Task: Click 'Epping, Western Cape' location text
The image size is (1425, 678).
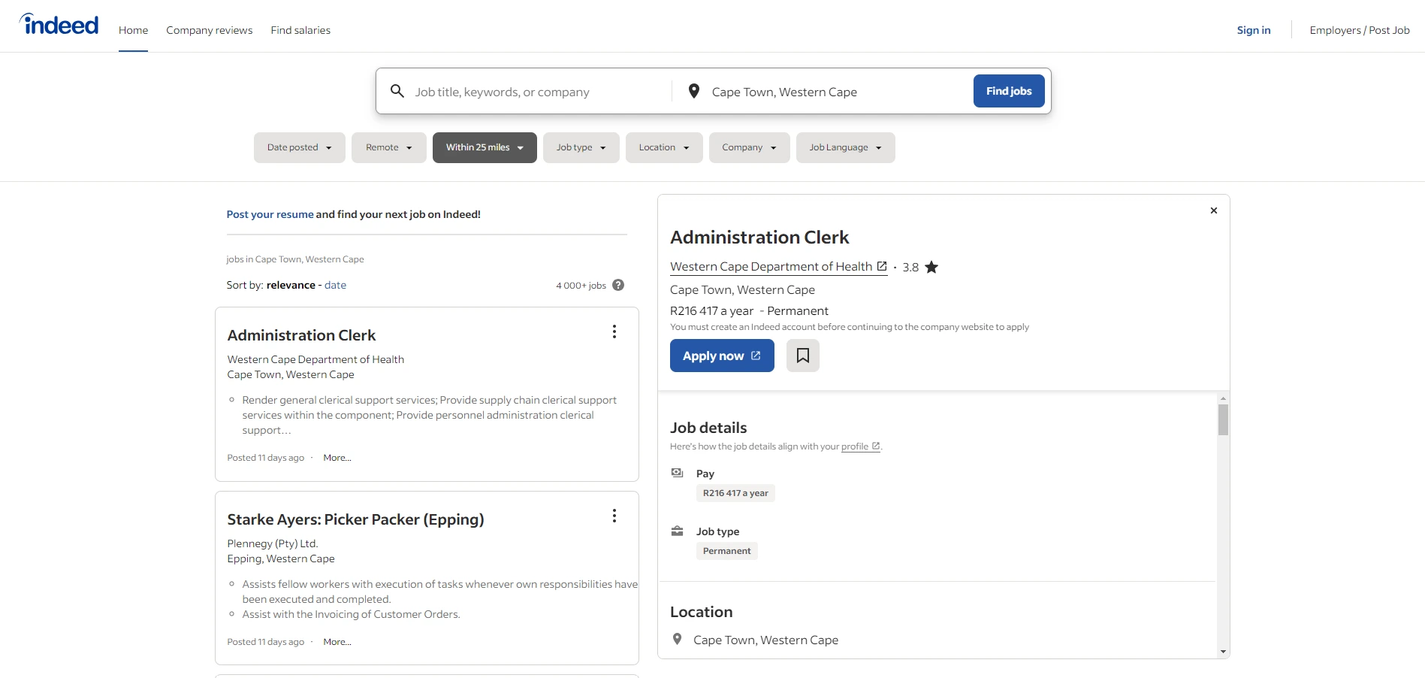Action: [281, 558]
